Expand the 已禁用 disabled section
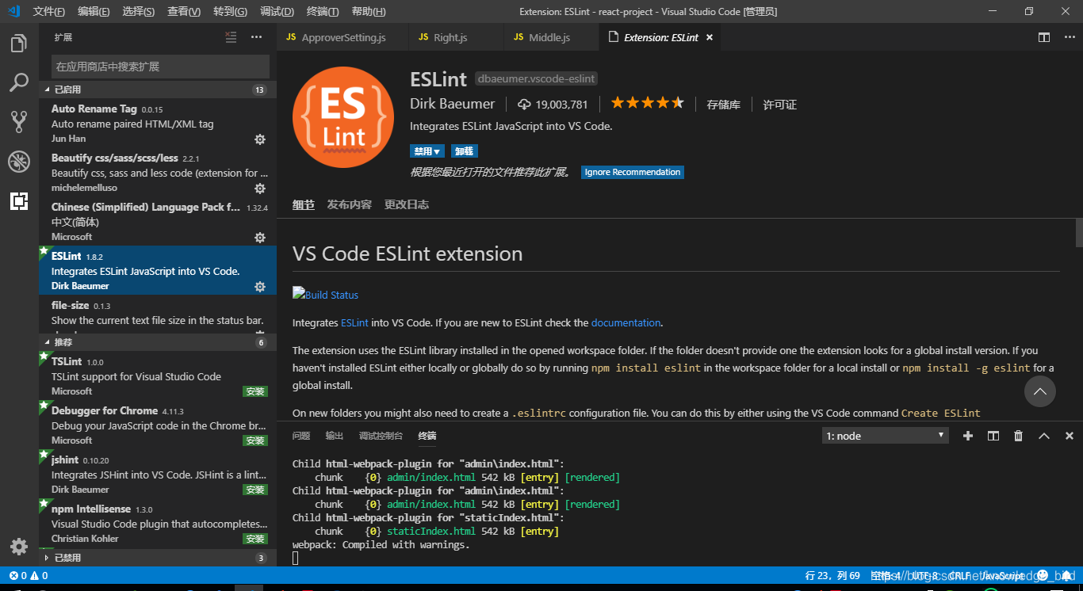This screenshot has width=1083, height=591. (158, 558)
